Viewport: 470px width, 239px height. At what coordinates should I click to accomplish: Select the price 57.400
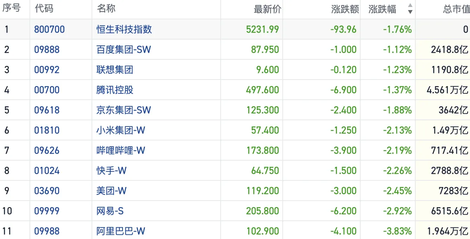[x=265, y=130]
